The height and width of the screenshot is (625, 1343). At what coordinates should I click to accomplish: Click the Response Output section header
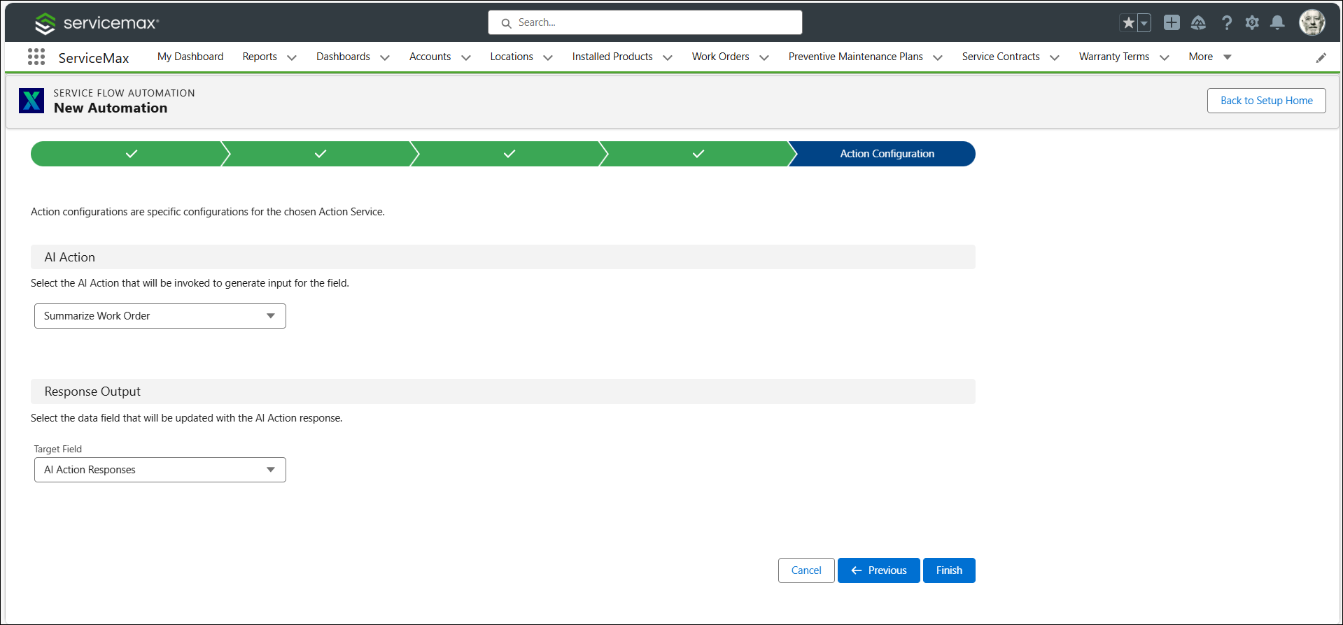[x=503, y=391]
